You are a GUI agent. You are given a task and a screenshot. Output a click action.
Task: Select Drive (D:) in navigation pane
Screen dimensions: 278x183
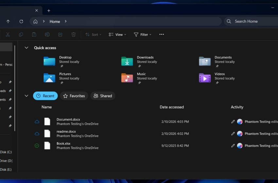point(6,161)
